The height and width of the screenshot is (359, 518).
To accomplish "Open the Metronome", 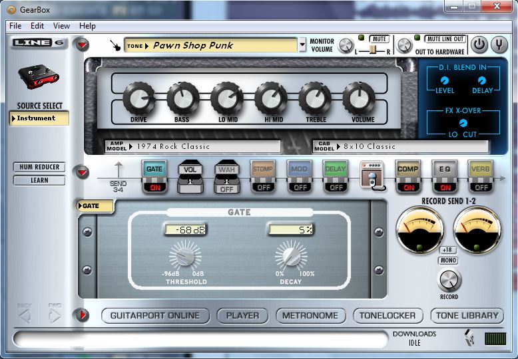I will pos(310,316).
